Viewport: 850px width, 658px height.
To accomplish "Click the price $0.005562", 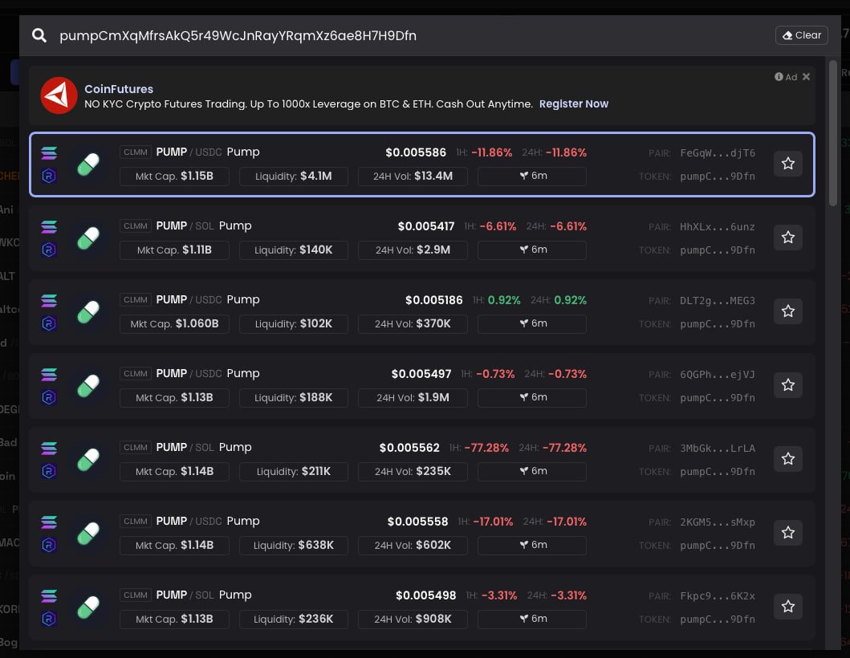I will pos(409,448).
